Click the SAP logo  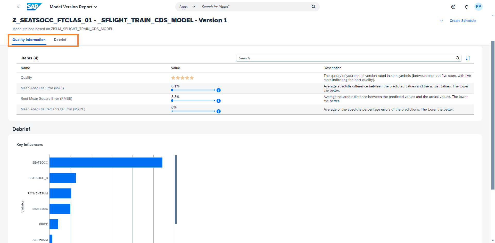point(34,7)
